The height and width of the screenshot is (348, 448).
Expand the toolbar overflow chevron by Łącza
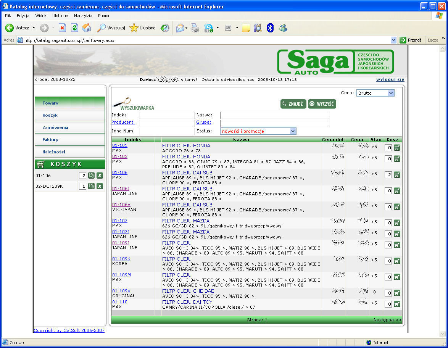[x=443, y=39]
